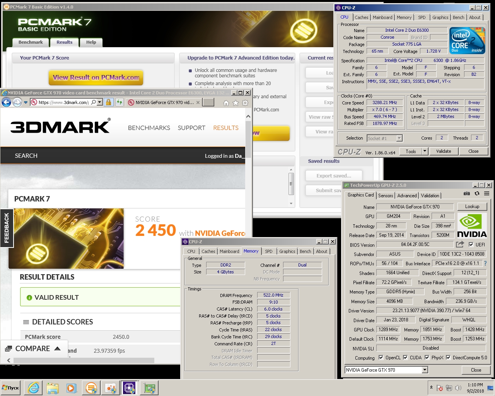The height and width of the screenshot is (396, 495).
Task: Open browser address bar dropdown arrow
Action: click(99, 102)
